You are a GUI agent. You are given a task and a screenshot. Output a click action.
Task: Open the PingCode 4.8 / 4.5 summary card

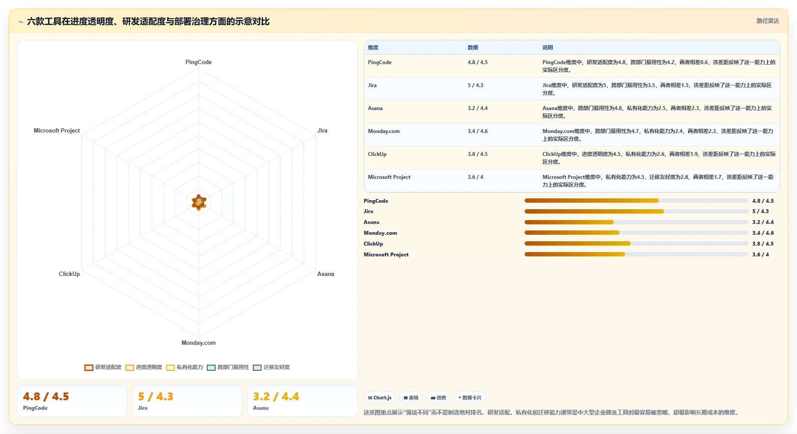(x=72, y=401)
